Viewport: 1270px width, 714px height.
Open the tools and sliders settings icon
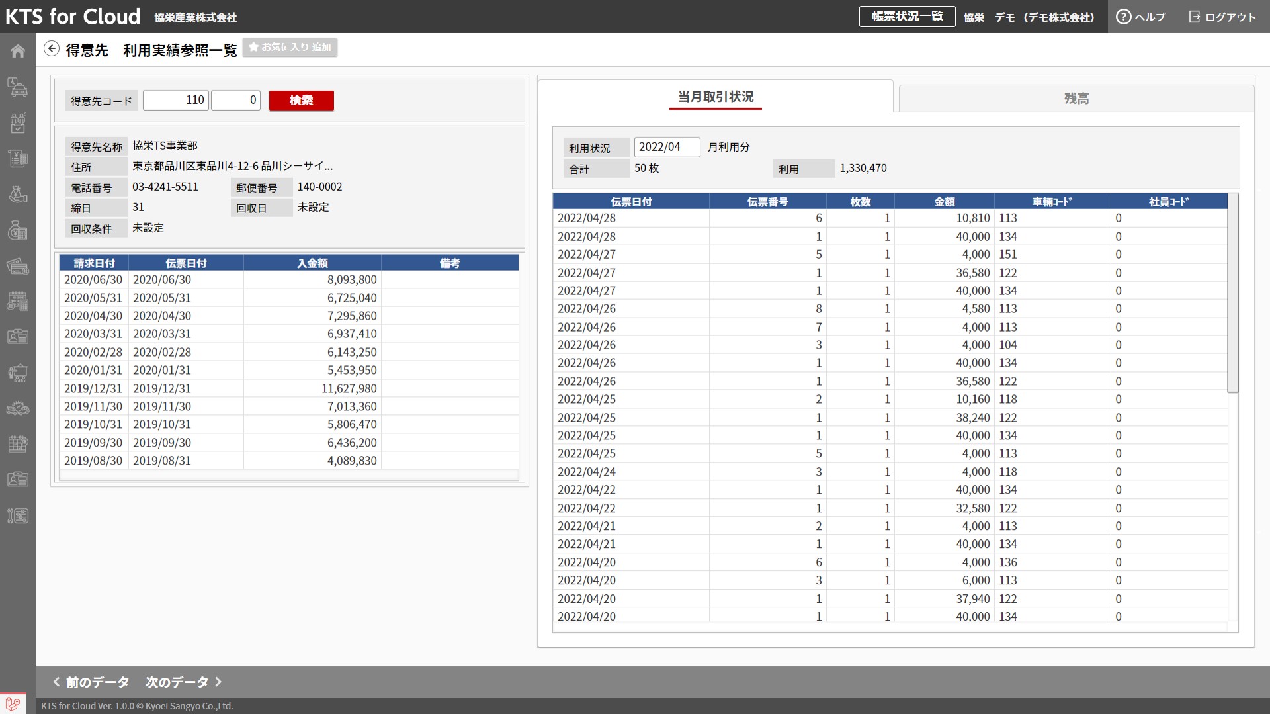click(18, 516)
